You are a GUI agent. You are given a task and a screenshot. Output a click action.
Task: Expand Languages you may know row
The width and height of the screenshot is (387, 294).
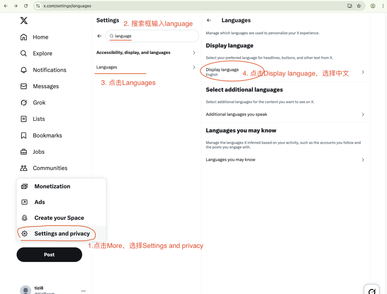[286, 160]
